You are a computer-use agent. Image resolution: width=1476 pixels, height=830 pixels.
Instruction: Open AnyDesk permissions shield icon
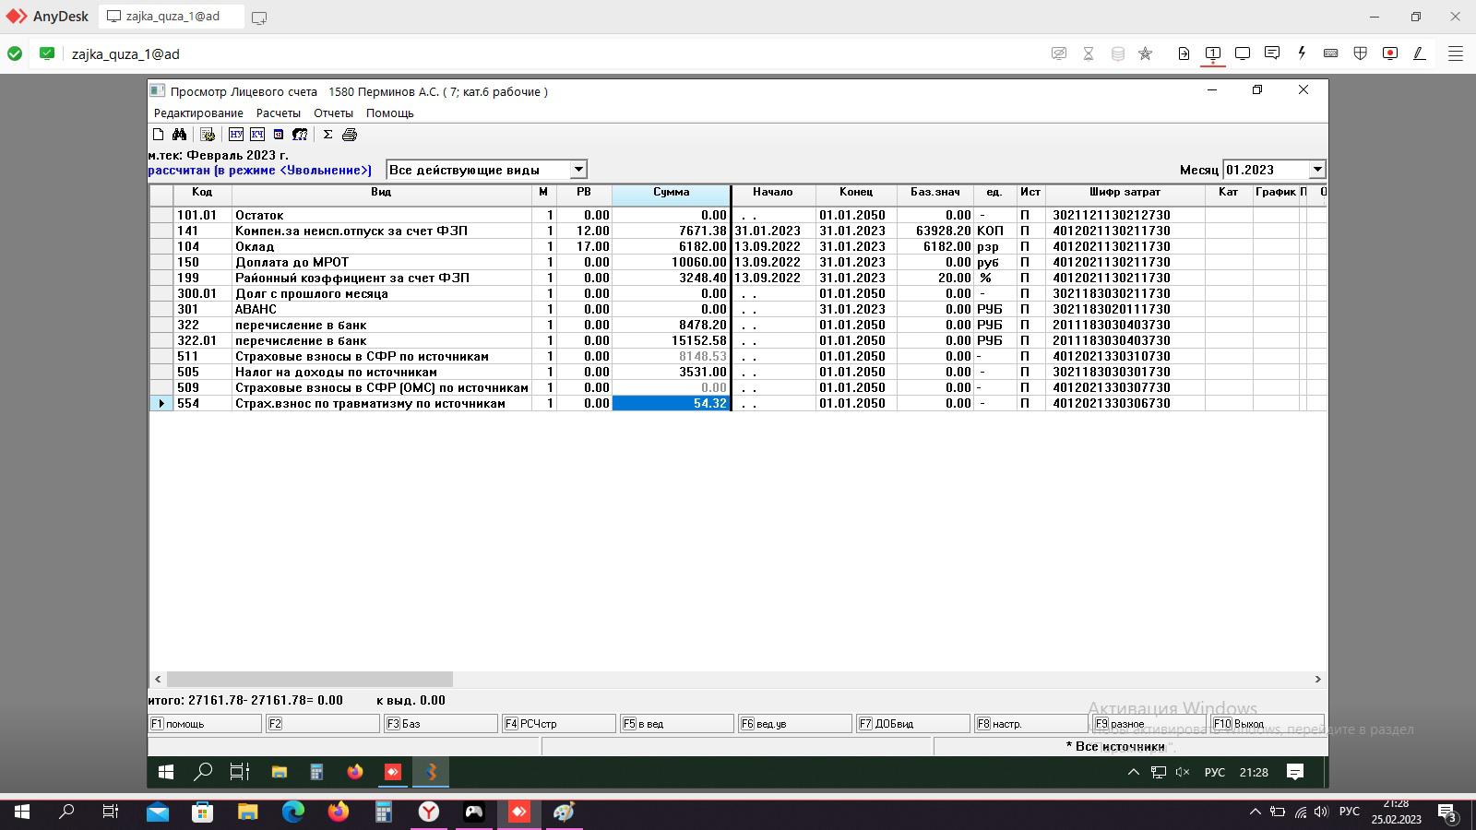(x=1360, y=53)
